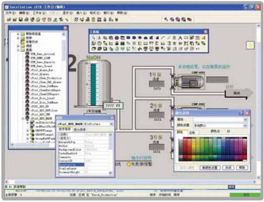This screenshot has height=202, width=264.
Task: Choose the text 'A' tool in the toolbox
Action: pos(180,37)
